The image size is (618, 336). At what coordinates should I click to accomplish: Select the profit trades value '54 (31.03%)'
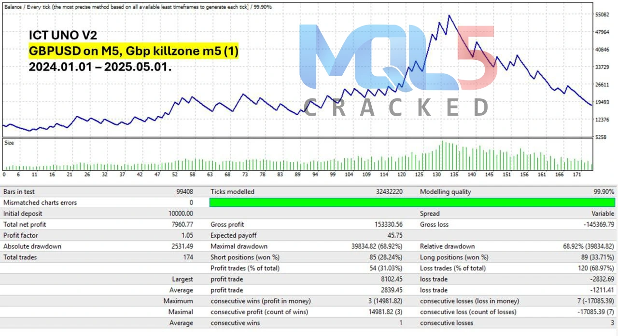385,268
